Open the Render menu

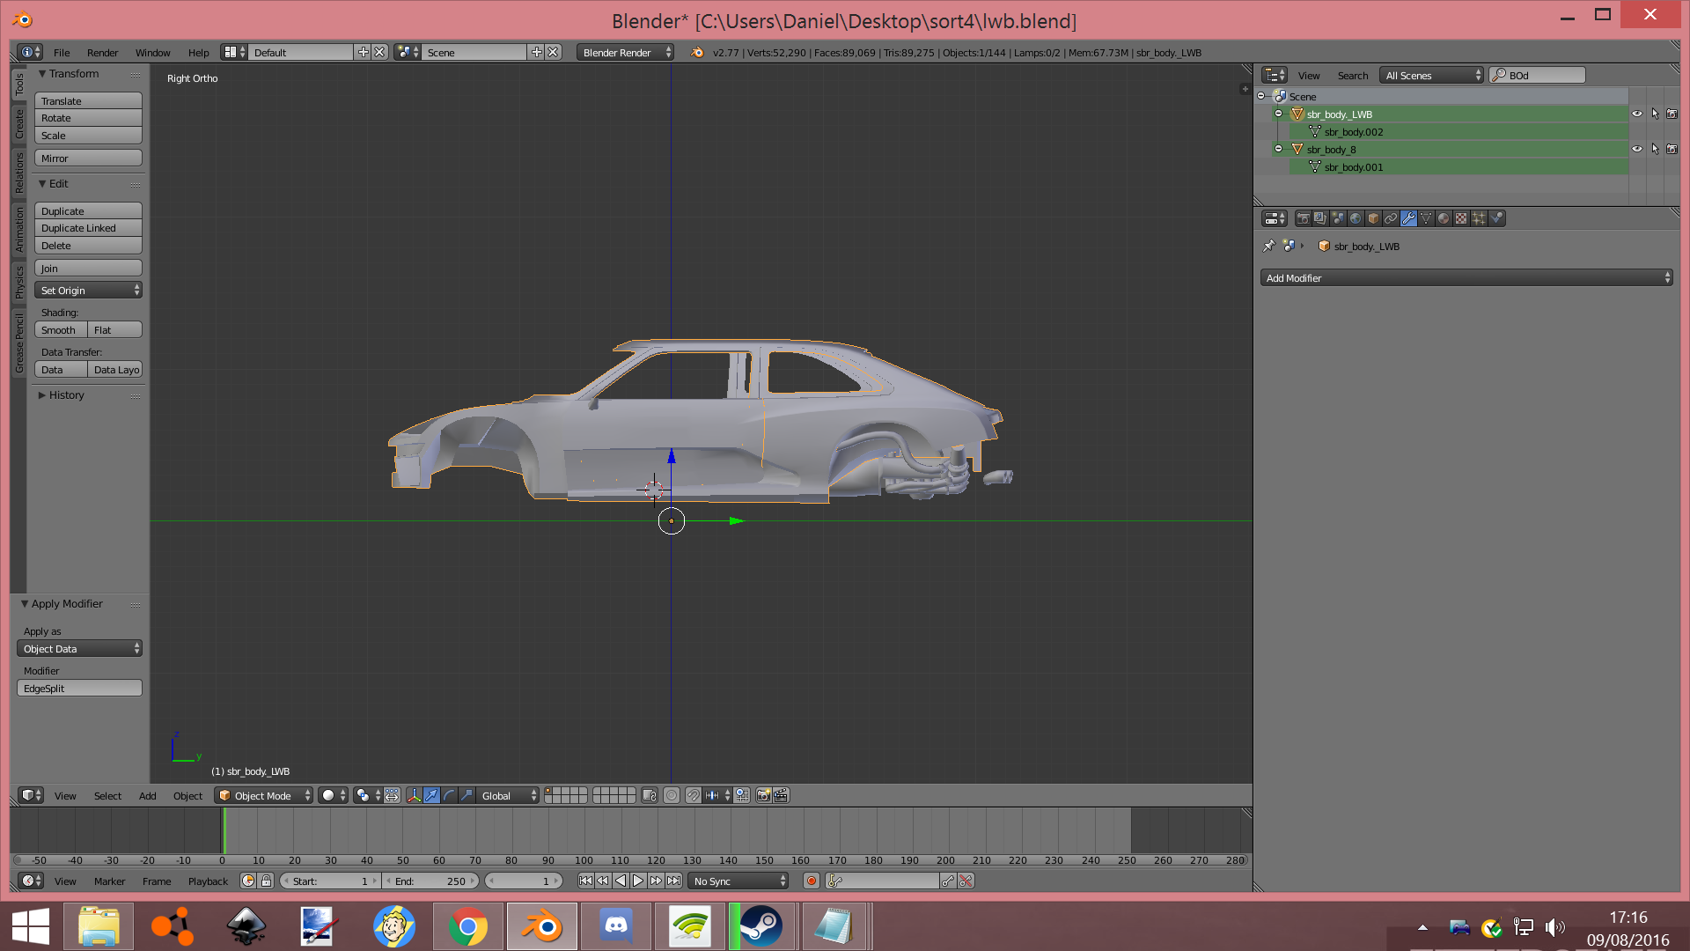coord(102,53)
